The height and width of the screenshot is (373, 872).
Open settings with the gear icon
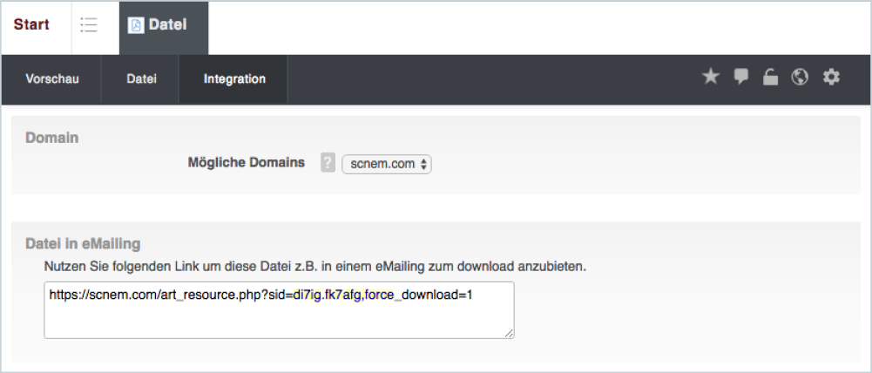tap(832, 78)
